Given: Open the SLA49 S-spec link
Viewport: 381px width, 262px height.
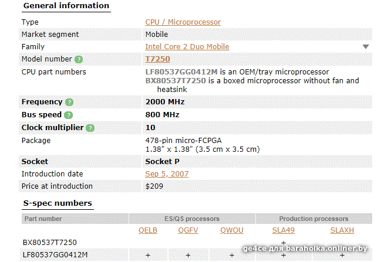Looking at the screenshot, I should 284,230.
